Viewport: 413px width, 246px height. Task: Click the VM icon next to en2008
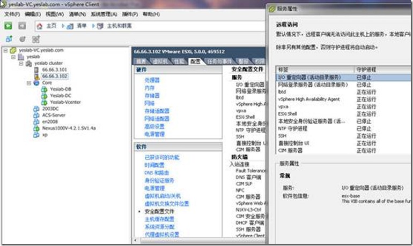point(36,121)
